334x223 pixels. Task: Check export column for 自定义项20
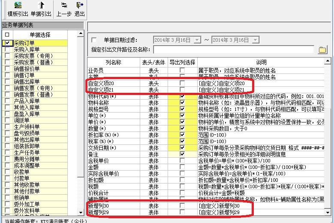click(182, 83)
